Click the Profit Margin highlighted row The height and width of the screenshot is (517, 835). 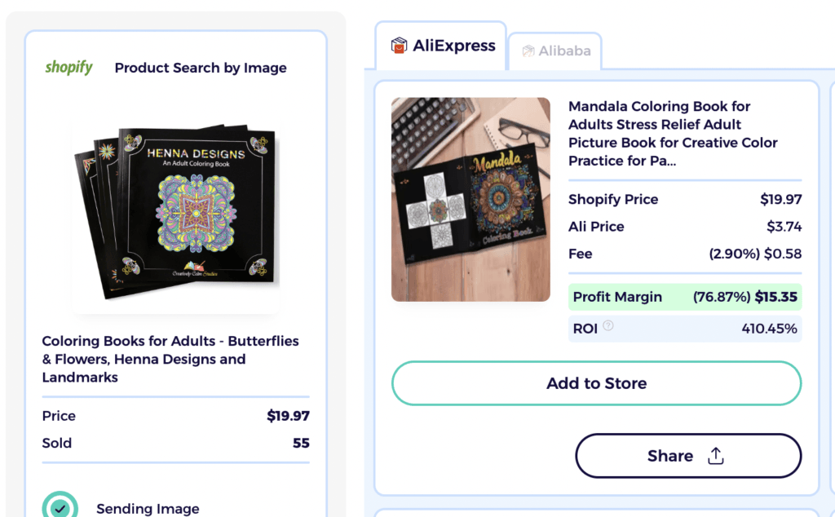point(685,297)
